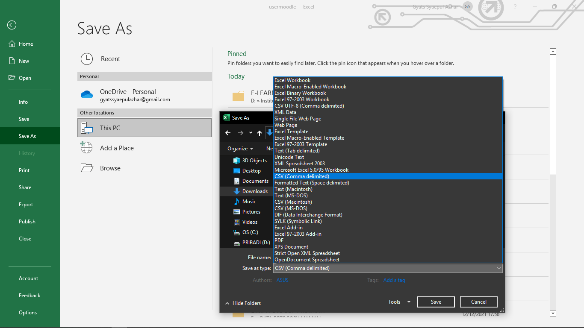Open the Tools dropdown
The image size is (584, 328).
399,302
